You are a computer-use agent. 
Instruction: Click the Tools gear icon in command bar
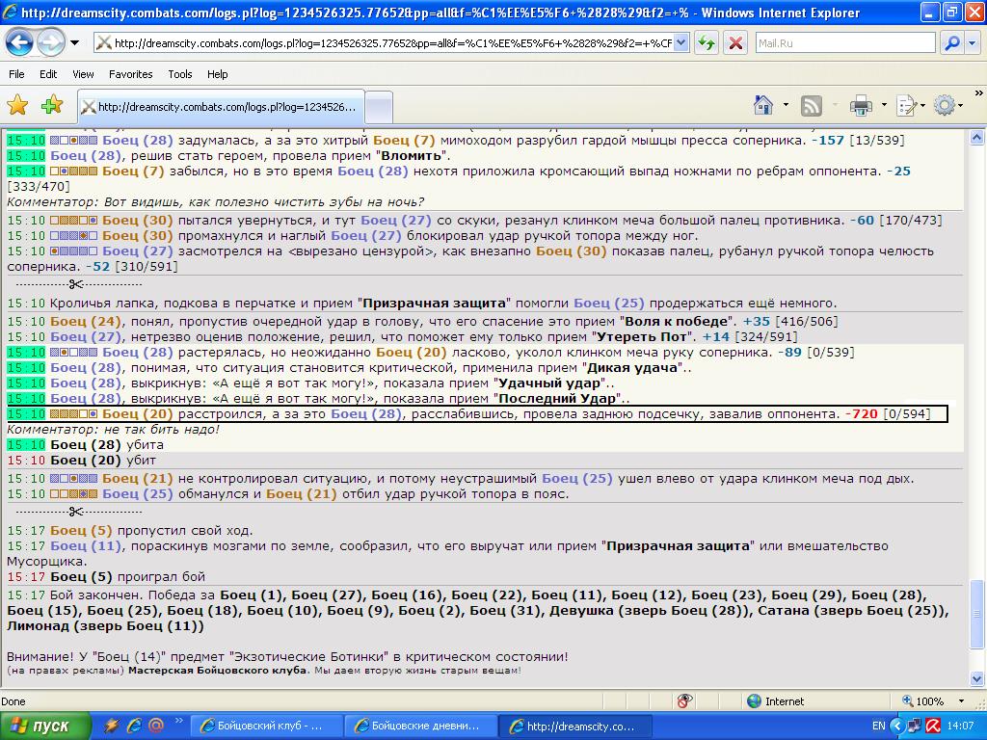tap(945, 105)
